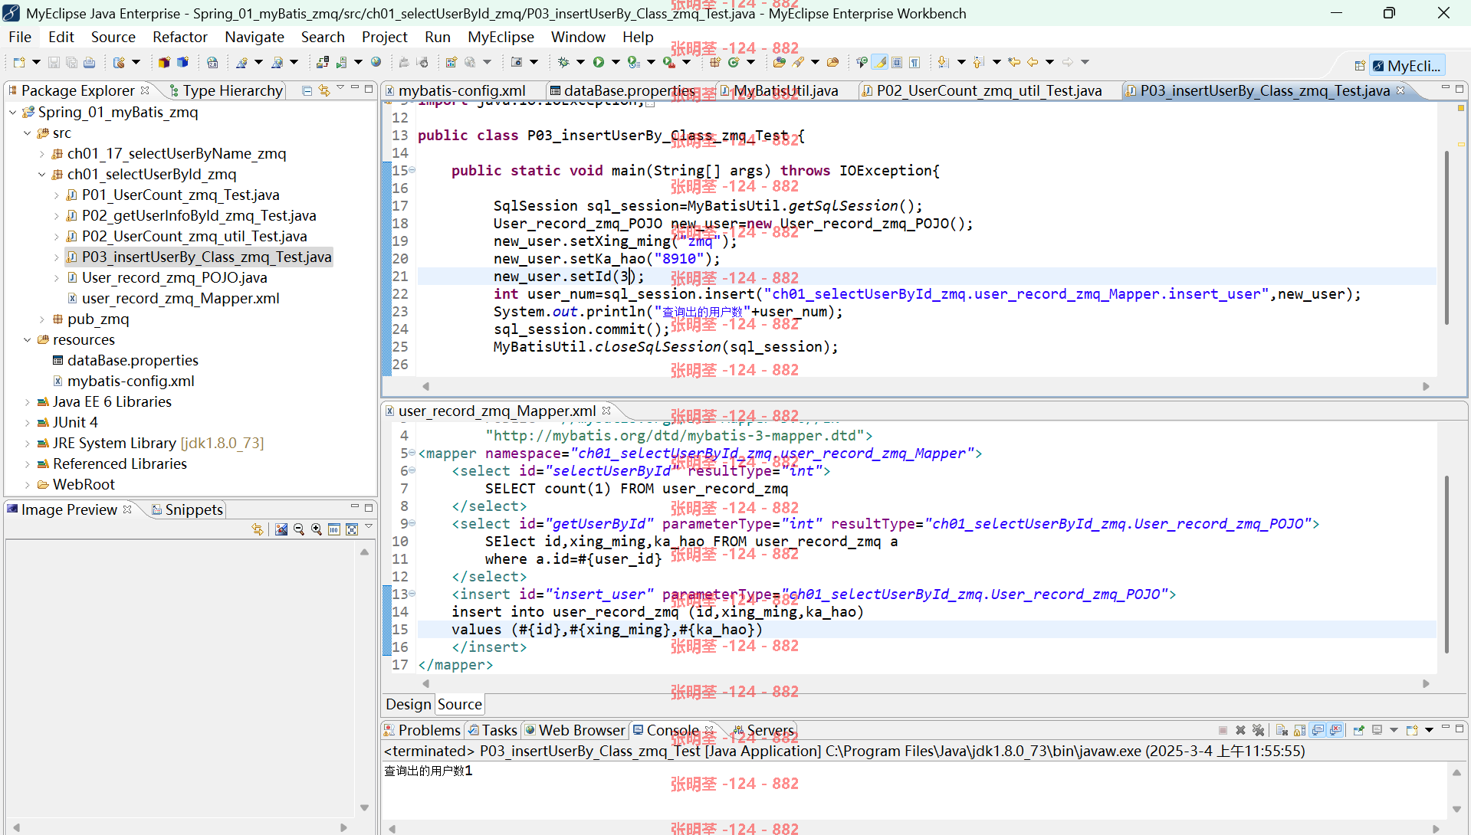This screenshot has height=835, width=1471.
Task: Click the Search flashlight toolbar icon
Action: click(x=799, y=63)
